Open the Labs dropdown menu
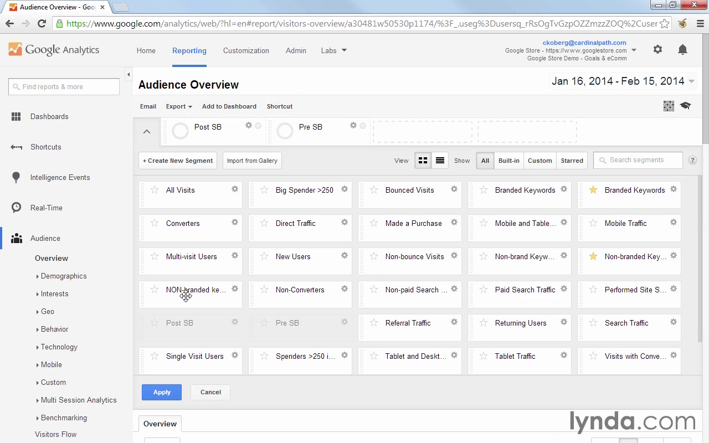The height and width of the screenshot is (443, 709). coord(334,50)
